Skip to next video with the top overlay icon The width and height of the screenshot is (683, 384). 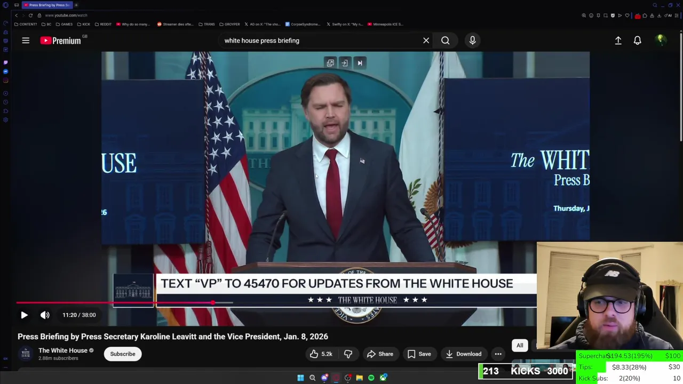tap(360, 63)
